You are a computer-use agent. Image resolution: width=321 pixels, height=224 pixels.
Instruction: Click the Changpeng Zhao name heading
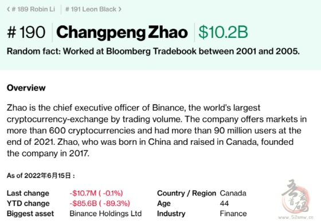point(122,32)
